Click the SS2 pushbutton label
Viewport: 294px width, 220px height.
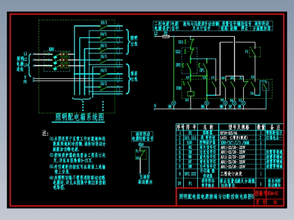(178, 51)
